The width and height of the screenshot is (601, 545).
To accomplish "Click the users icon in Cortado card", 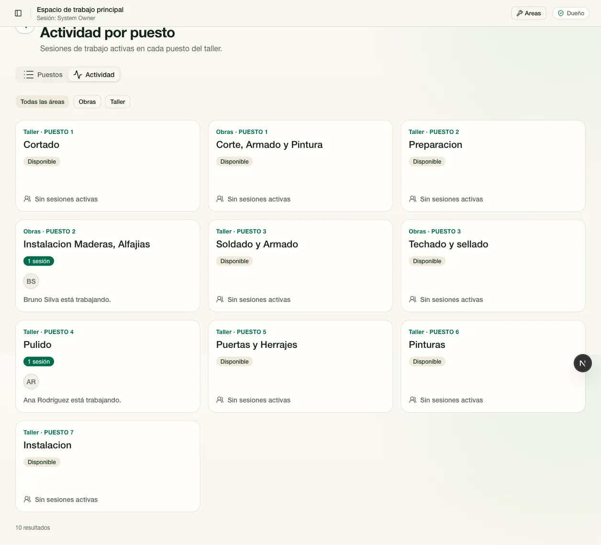I will point(27,199).
